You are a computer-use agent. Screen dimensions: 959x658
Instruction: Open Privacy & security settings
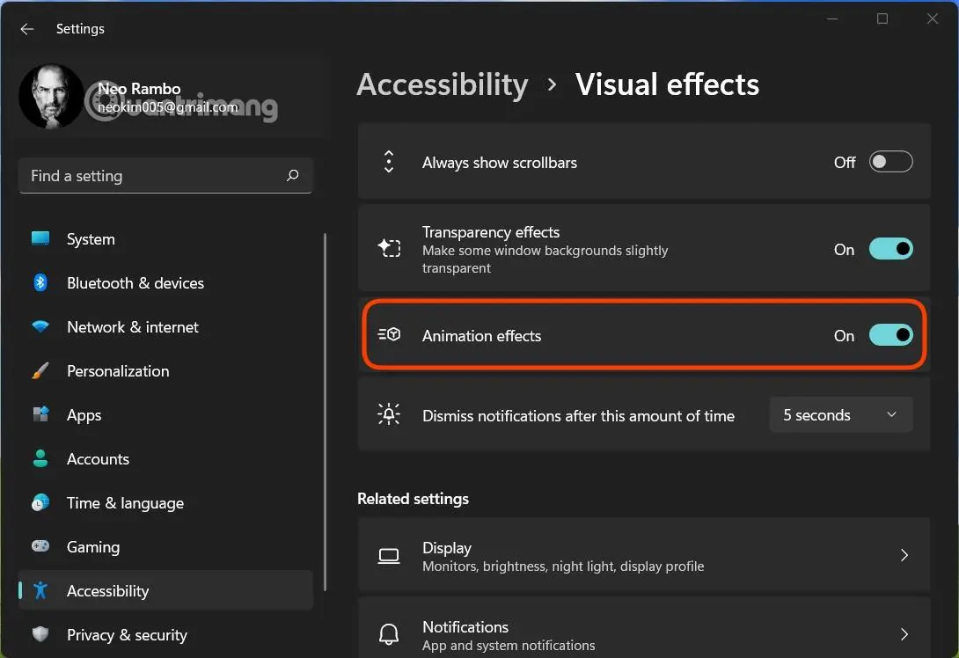[x=165, y=635]
